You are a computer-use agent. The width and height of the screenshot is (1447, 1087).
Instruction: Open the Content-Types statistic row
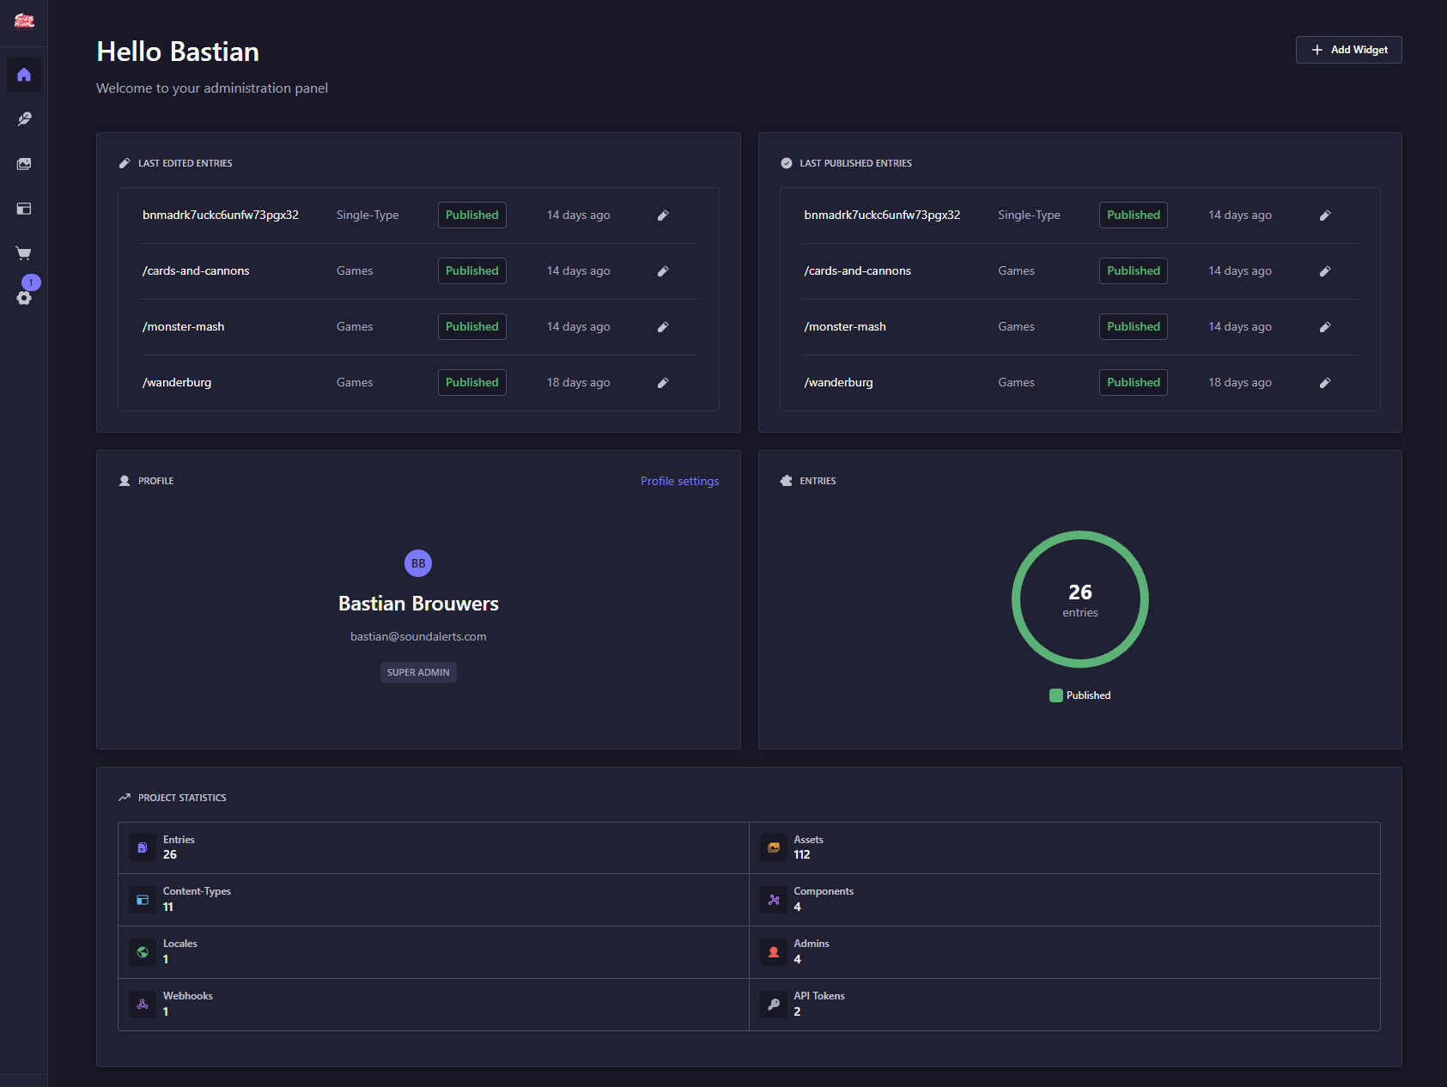[434, 900]
